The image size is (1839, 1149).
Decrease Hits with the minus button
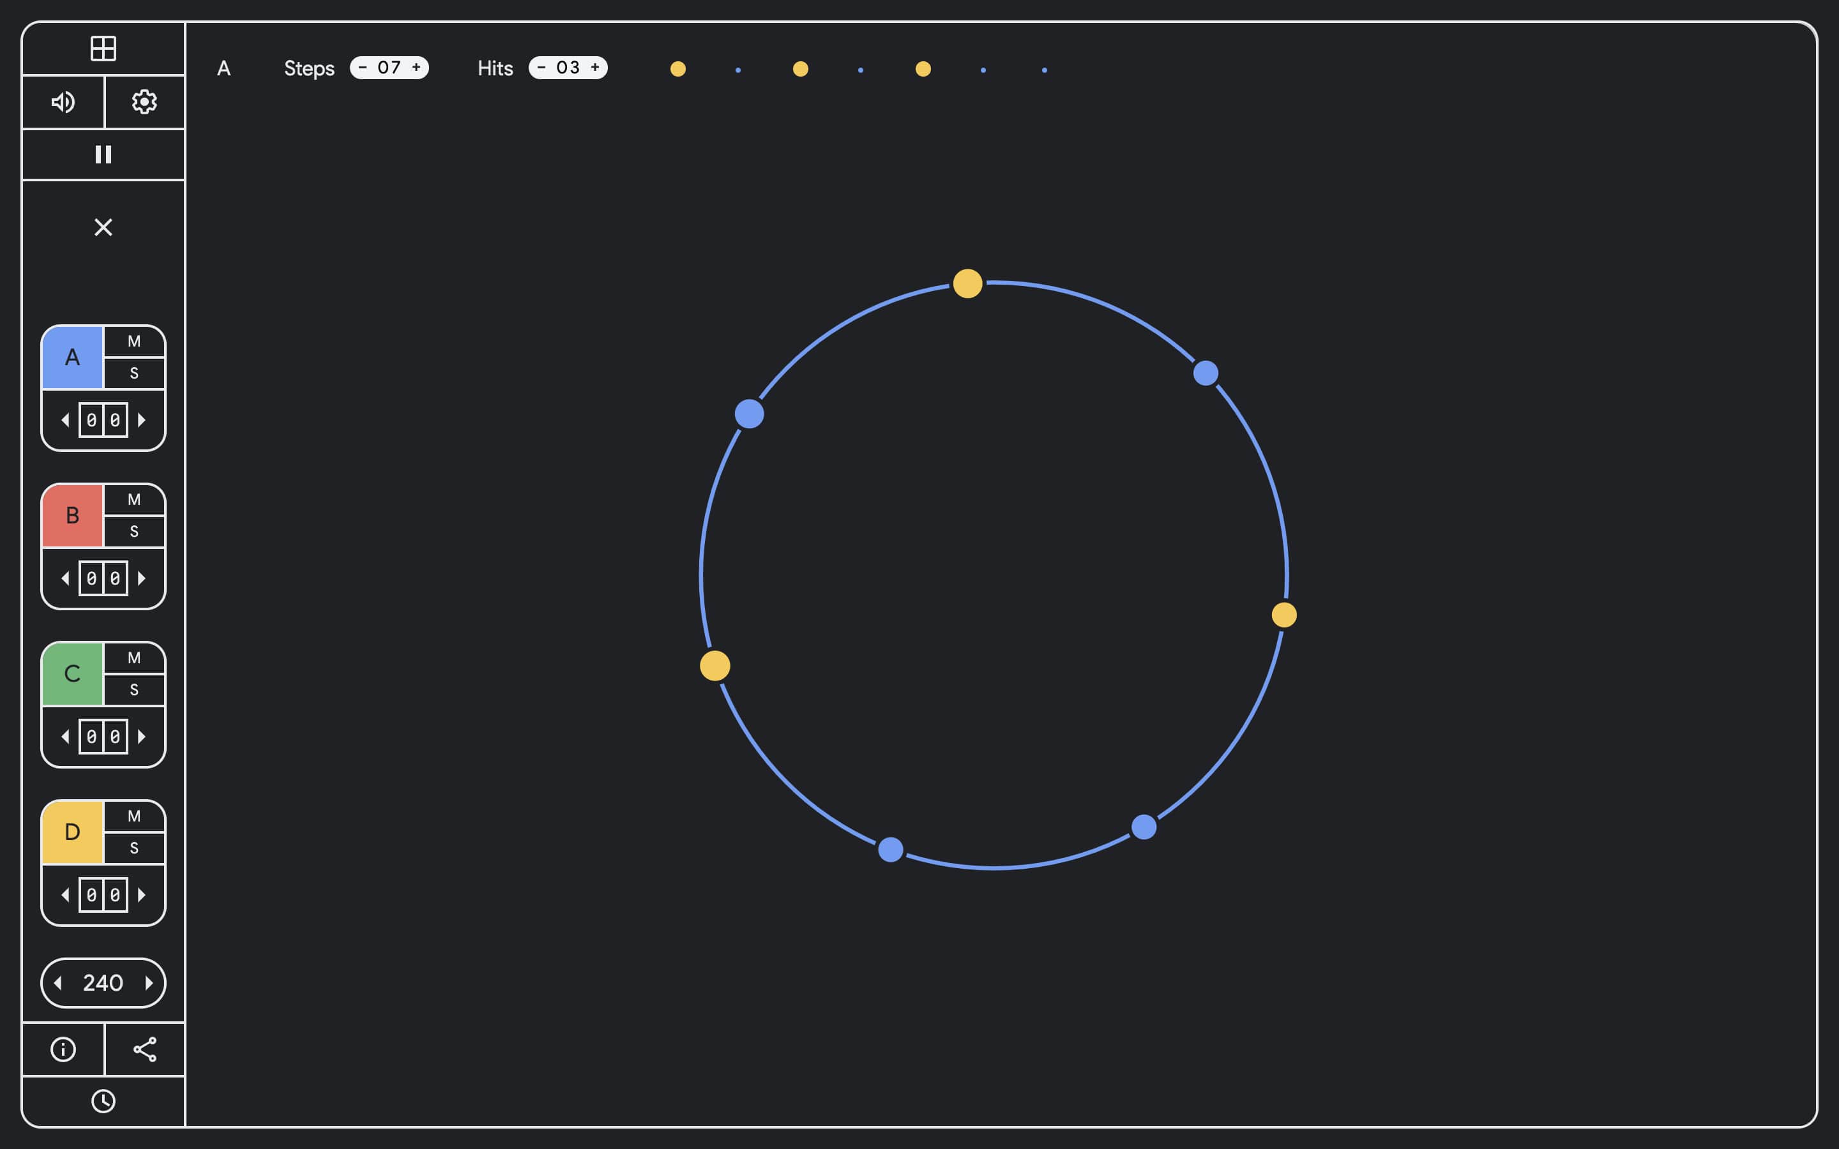[541, 68]
